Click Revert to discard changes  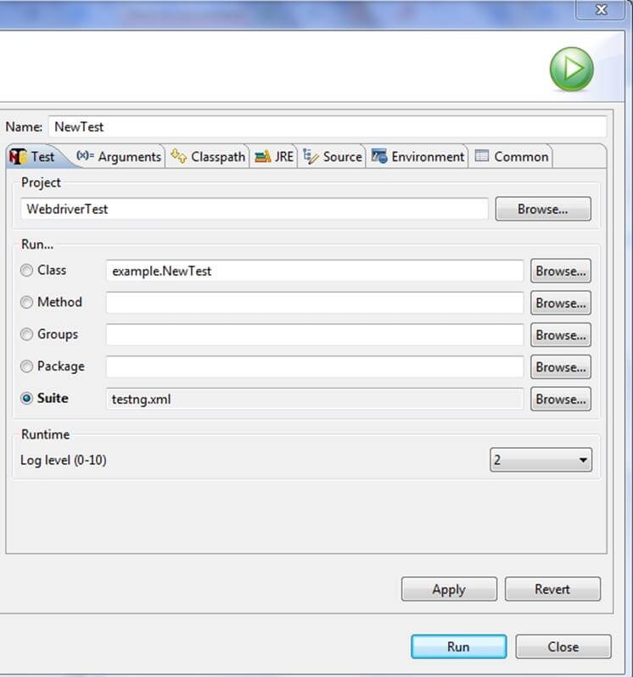coord(552,589)
